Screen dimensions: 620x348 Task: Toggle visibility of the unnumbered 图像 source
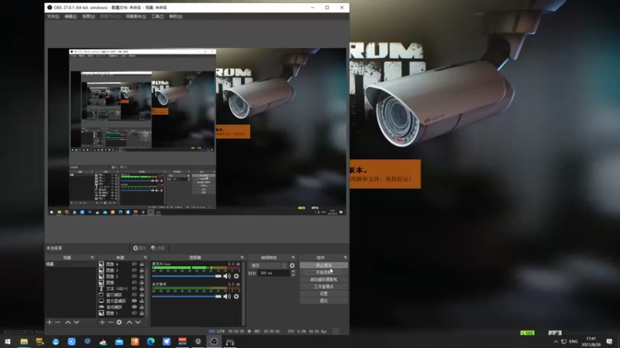click(x=134, y=282)
